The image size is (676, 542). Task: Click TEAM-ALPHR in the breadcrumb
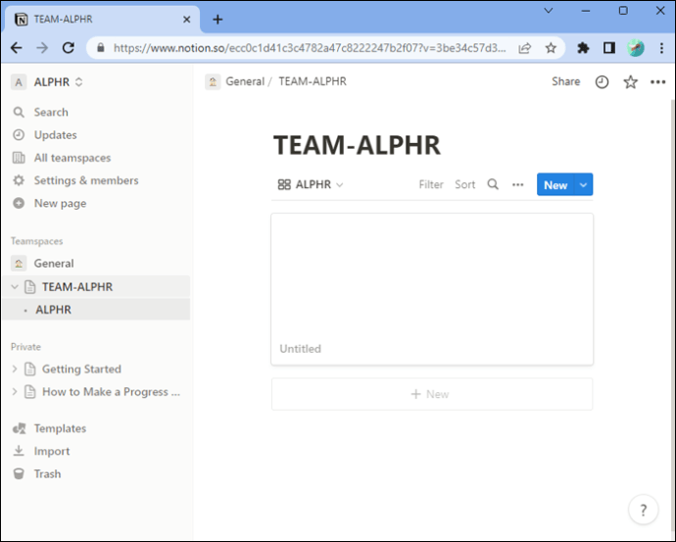point(313,81)
